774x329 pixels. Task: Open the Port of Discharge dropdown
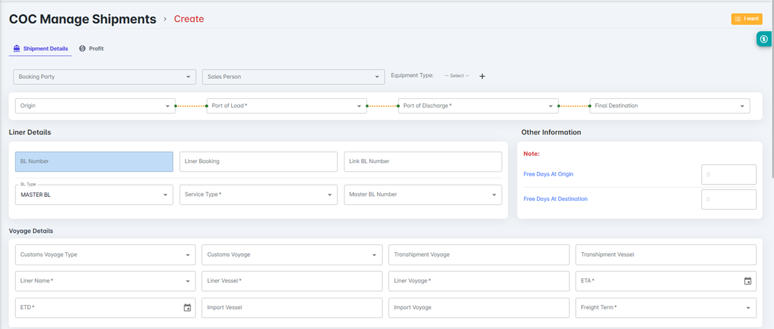(x=478, y=106)
